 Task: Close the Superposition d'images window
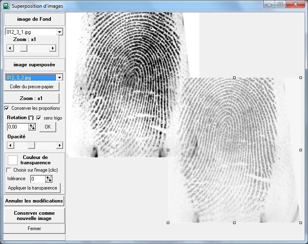coord(295,4)
